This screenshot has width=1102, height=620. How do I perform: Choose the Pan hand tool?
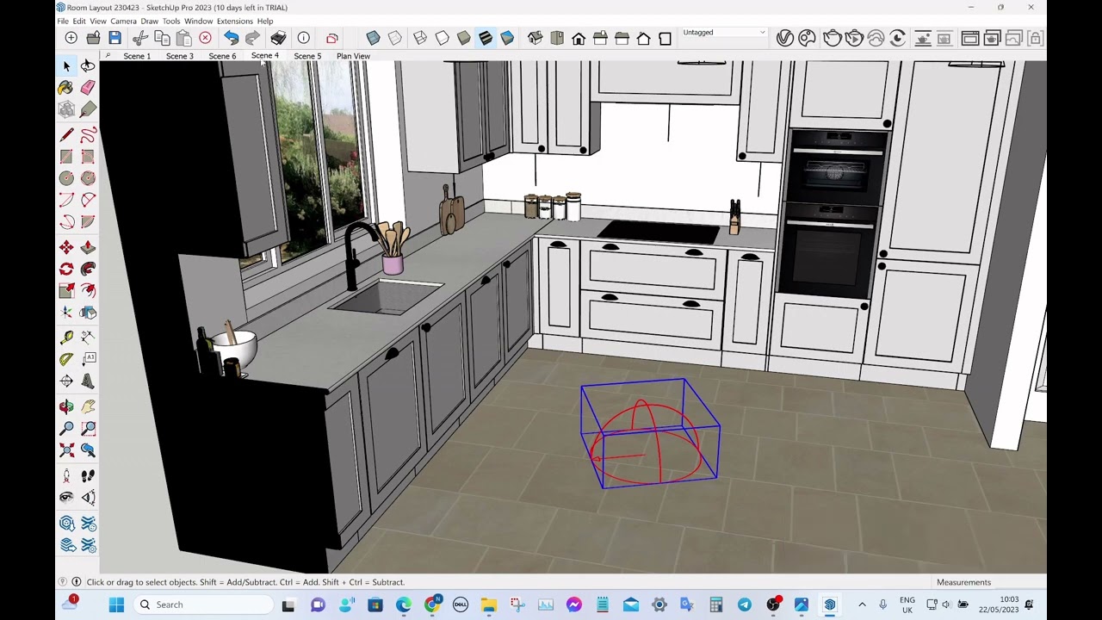coord(88,406)
